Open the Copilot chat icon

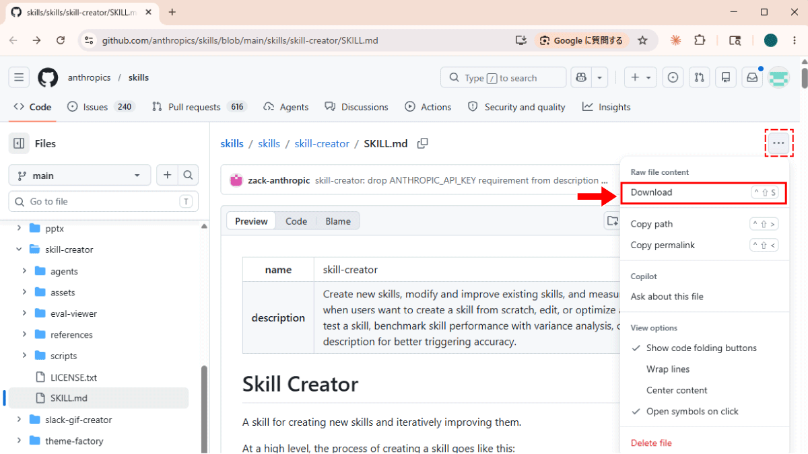click(580, 77)
